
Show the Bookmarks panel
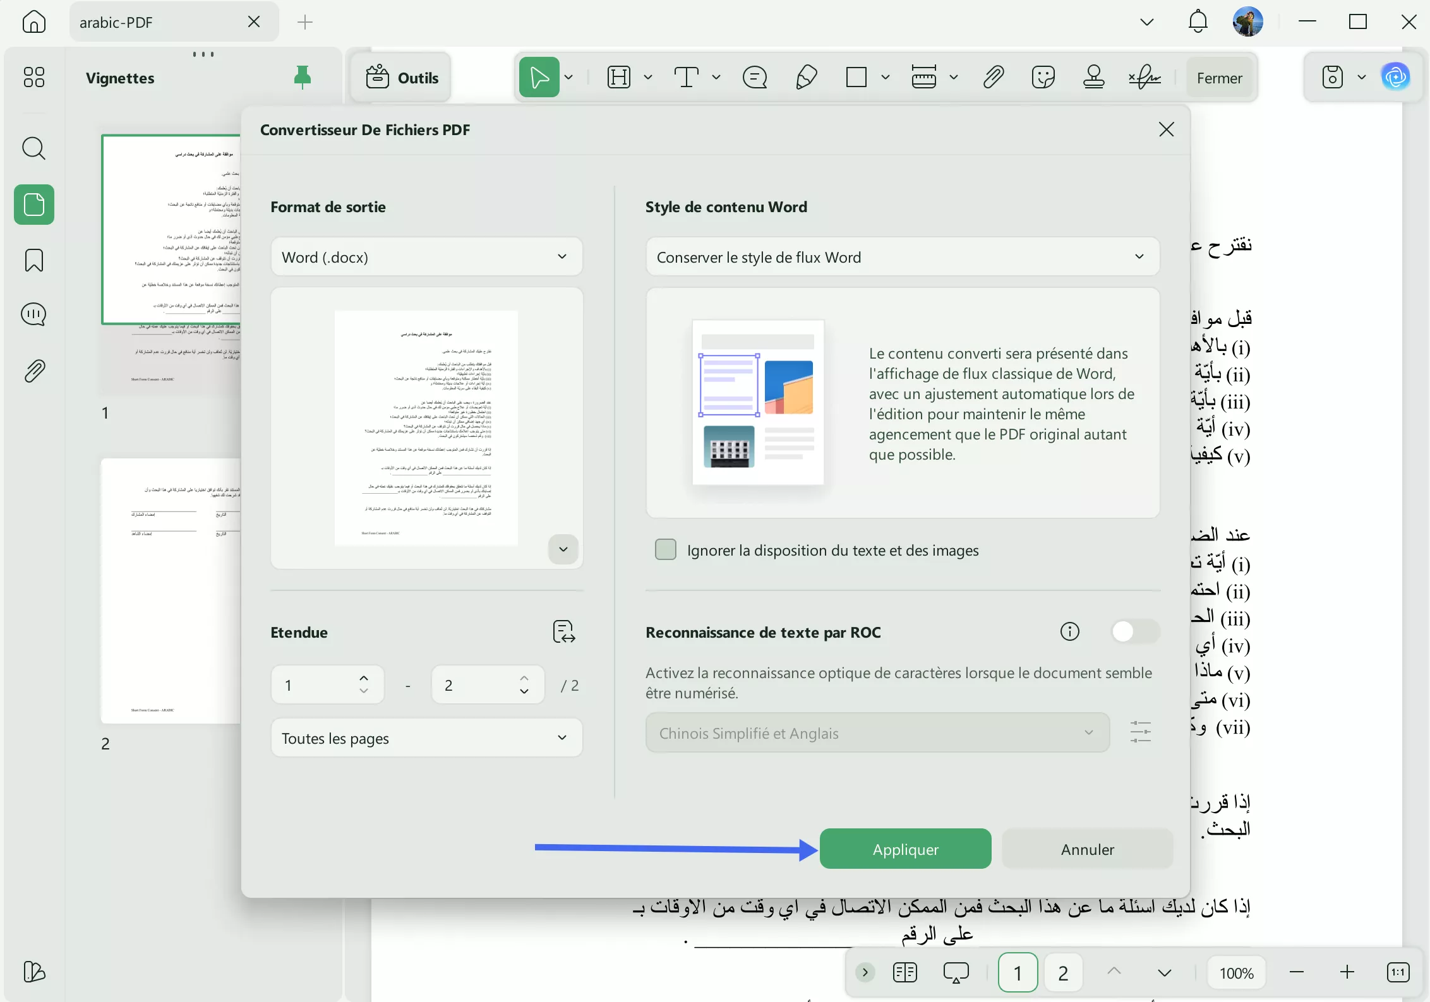[33, 260]
